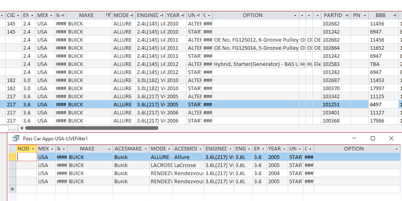Select the LaCrosse row selector in LIVEFilter1 window
The image size is (402, 201).
click(12, 165)
